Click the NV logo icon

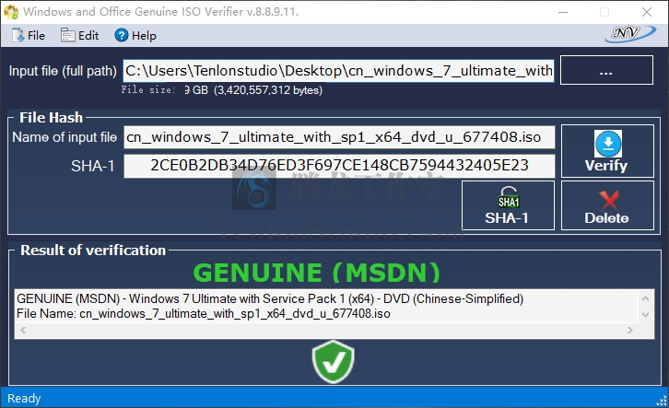[x=629, y=34]
